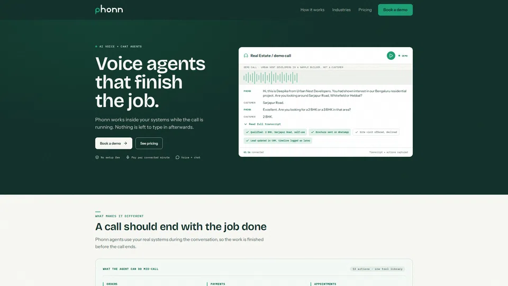Click the WHAT THE AGENT CAN DO MID-CALL heading
The width and height of the screenshot is (508, 286).
coord(131,269)
